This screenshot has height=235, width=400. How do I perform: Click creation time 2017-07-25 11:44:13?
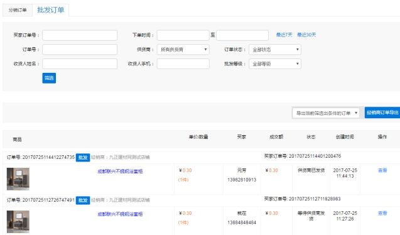[345, 173]
